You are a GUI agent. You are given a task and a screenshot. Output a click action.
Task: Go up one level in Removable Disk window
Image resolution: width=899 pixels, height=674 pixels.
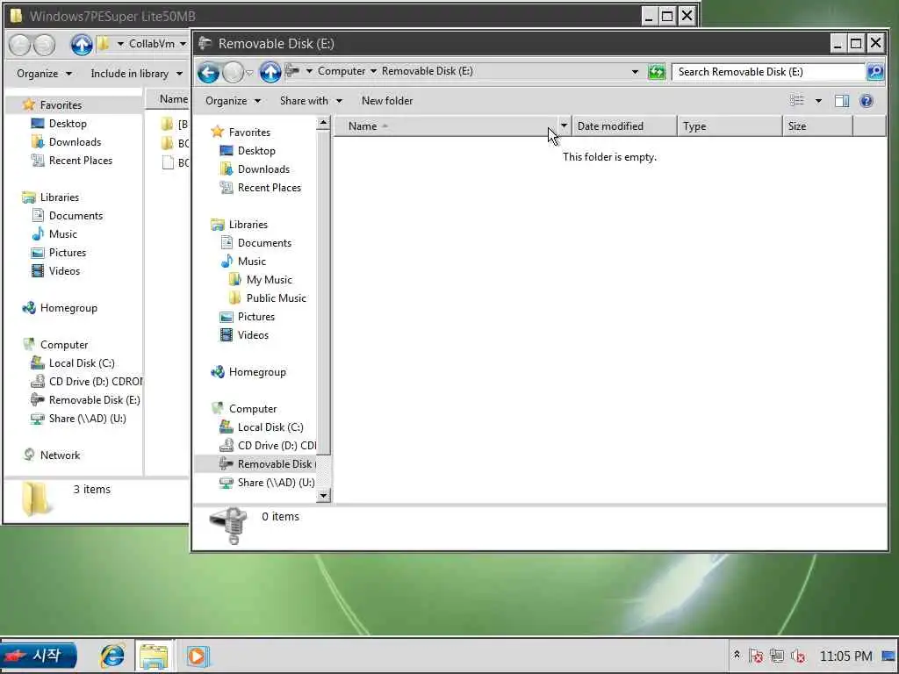tap(270, 72)
